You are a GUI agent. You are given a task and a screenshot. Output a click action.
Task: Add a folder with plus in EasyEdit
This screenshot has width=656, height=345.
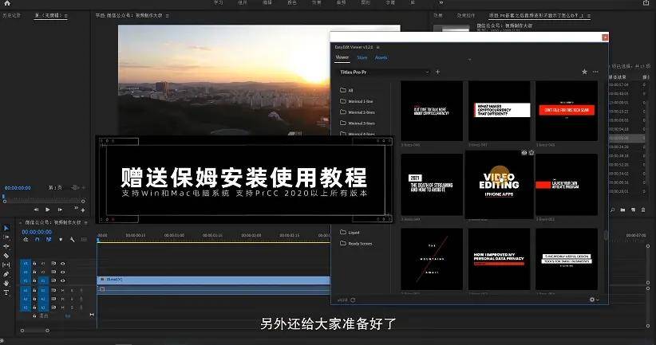[x=437, y=72]
